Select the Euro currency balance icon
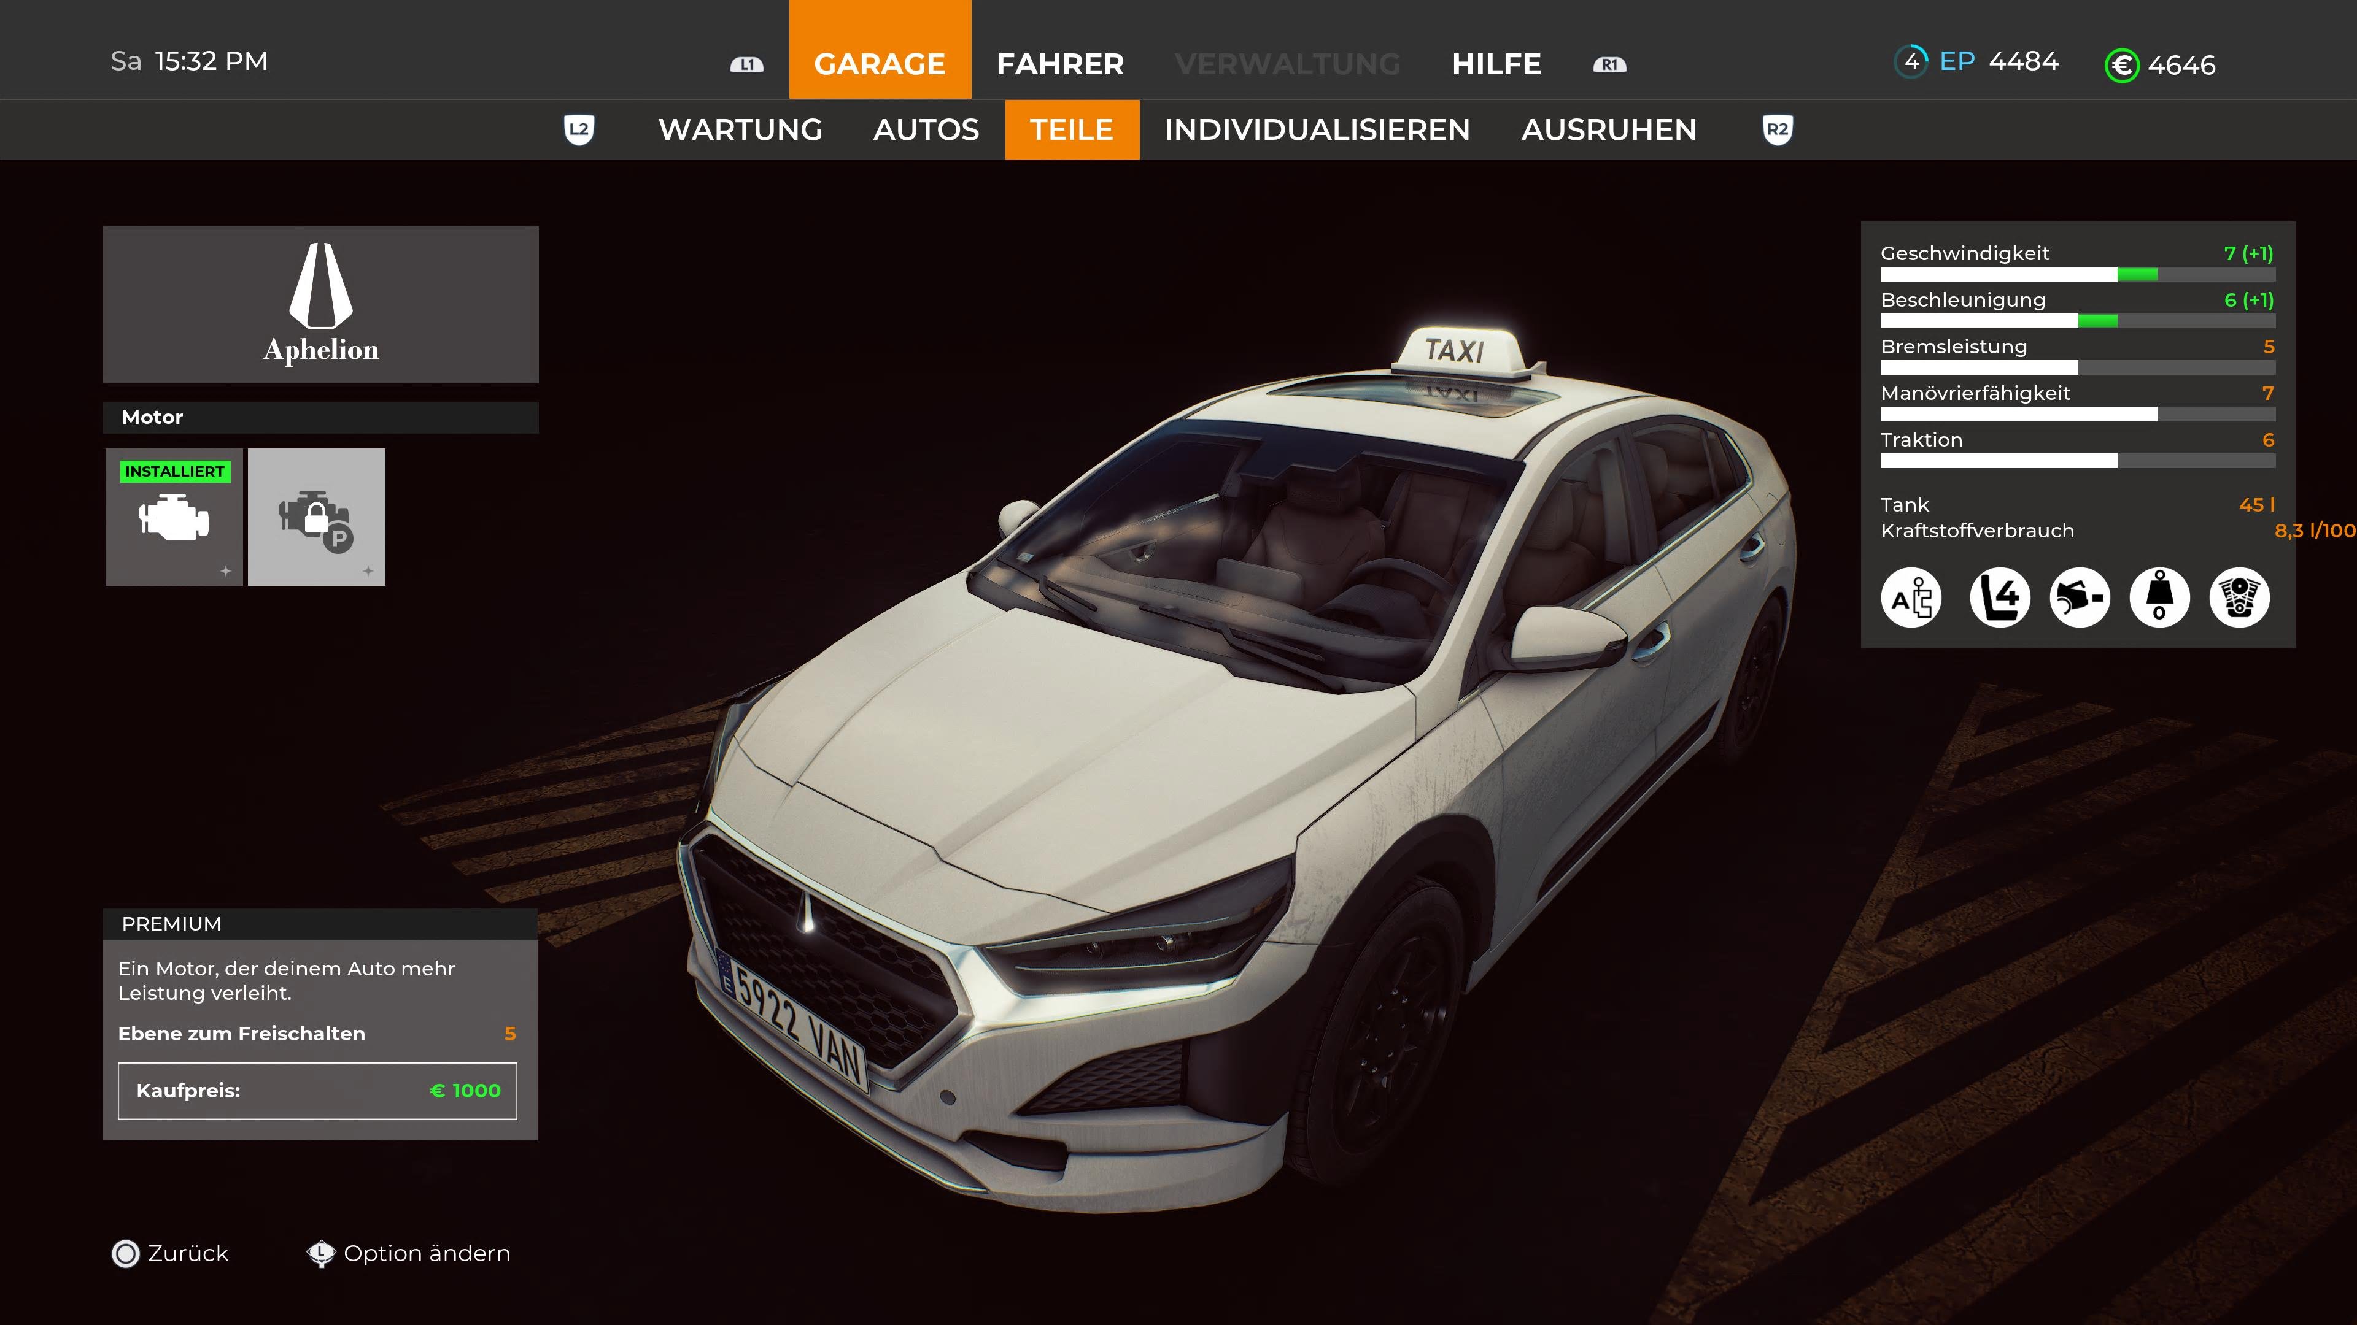Image resolution: width=2357 pixels, height=1325 pixels. (2123, 65)
